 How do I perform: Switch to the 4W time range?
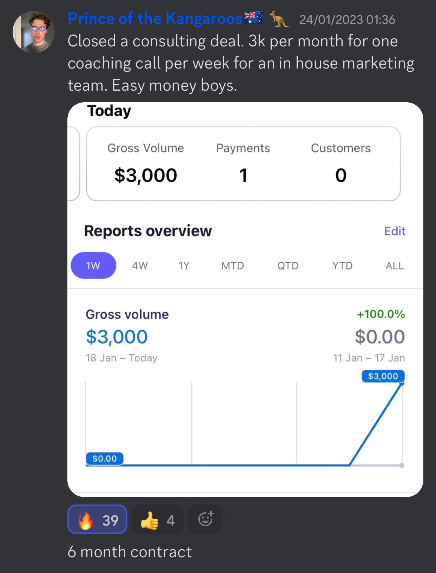pyautogui.click(x=140, y=266)
